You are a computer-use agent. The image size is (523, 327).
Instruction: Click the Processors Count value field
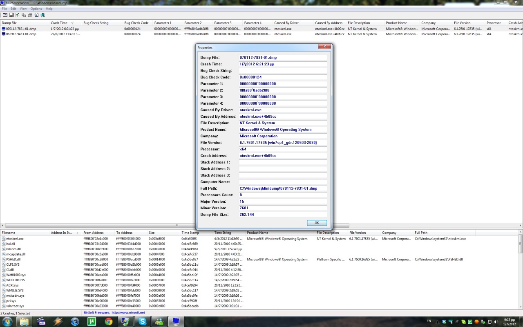coord(283,195)
